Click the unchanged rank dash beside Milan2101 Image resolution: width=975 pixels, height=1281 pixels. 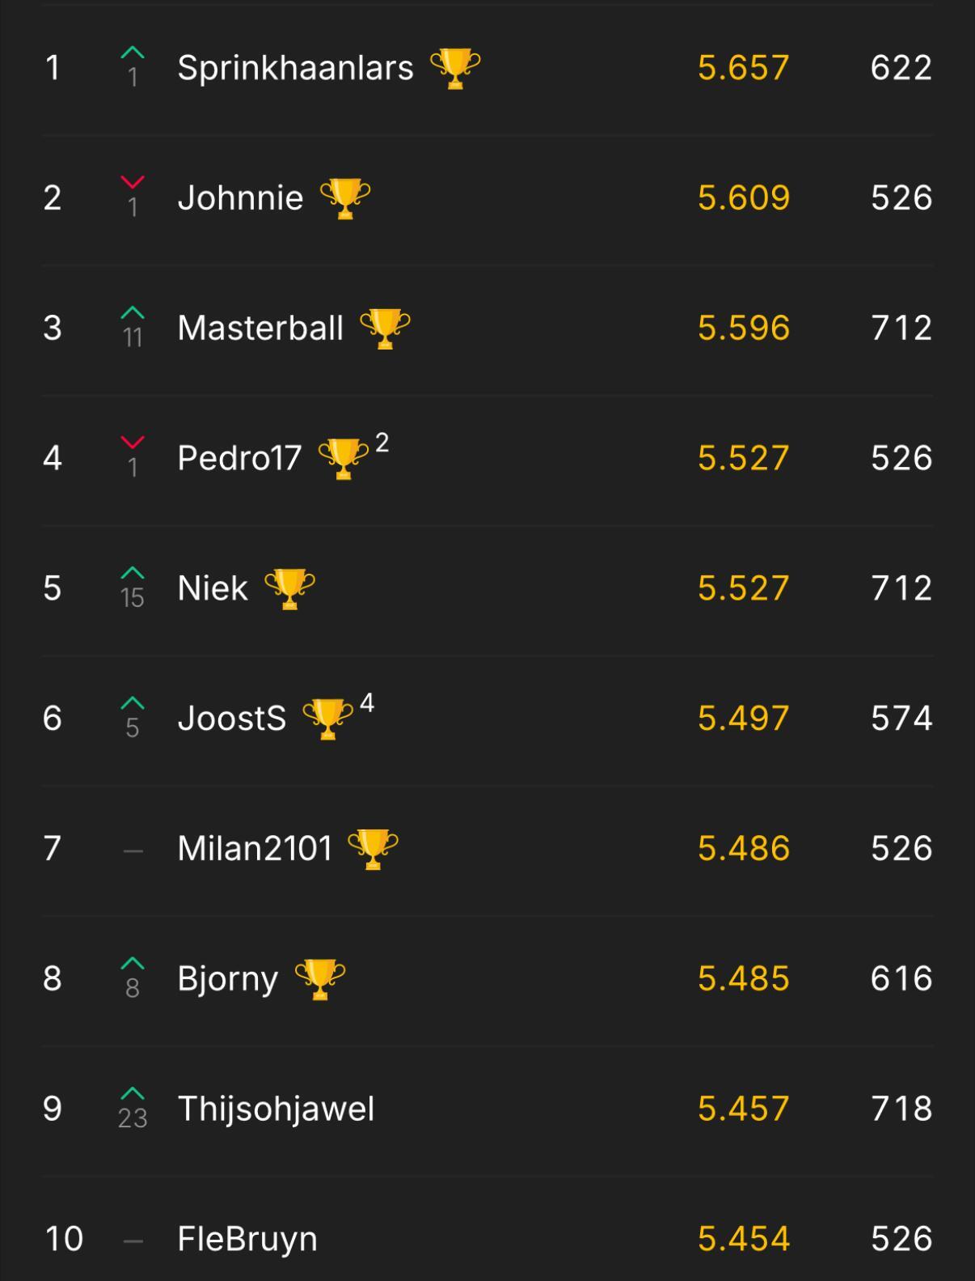click(x=133, y=850)
